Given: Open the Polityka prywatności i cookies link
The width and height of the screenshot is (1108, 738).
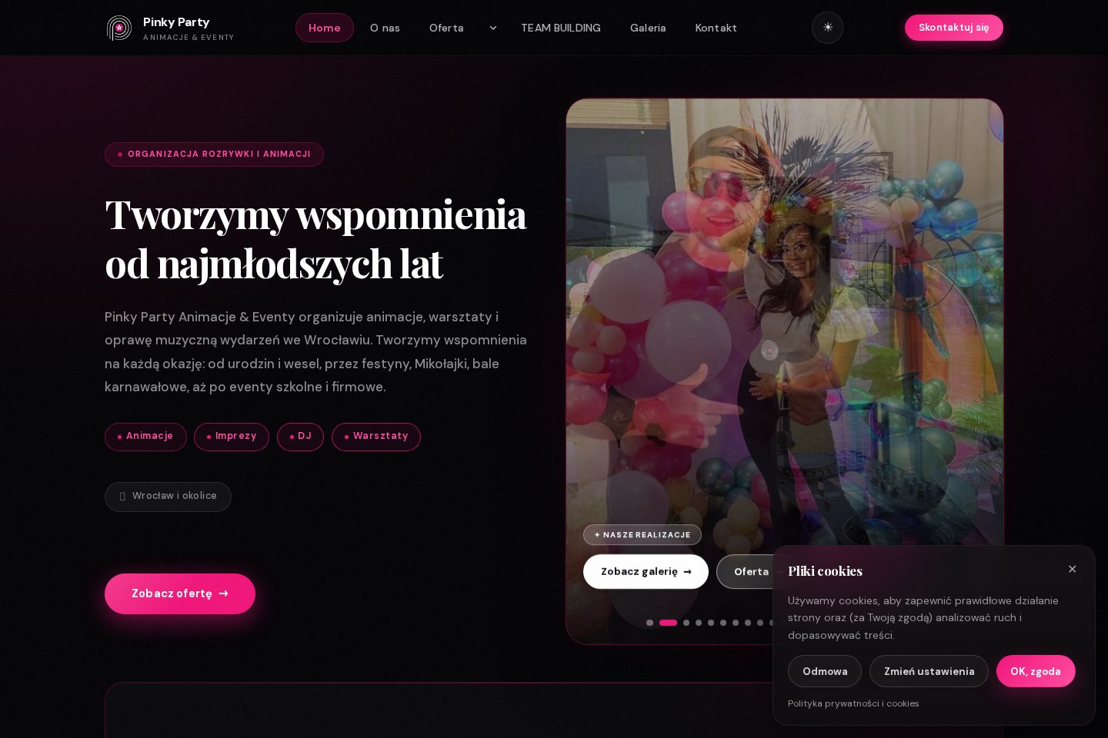Looking at the screenshot, I should (x=853, y=703).
